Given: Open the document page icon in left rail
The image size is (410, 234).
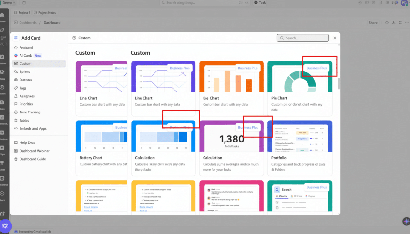Looking at the screenshot, I should coord(2,102).
